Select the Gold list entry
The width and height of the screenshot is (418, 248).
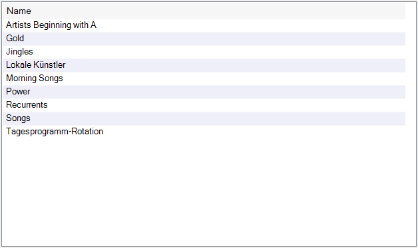tap(204, 39)
